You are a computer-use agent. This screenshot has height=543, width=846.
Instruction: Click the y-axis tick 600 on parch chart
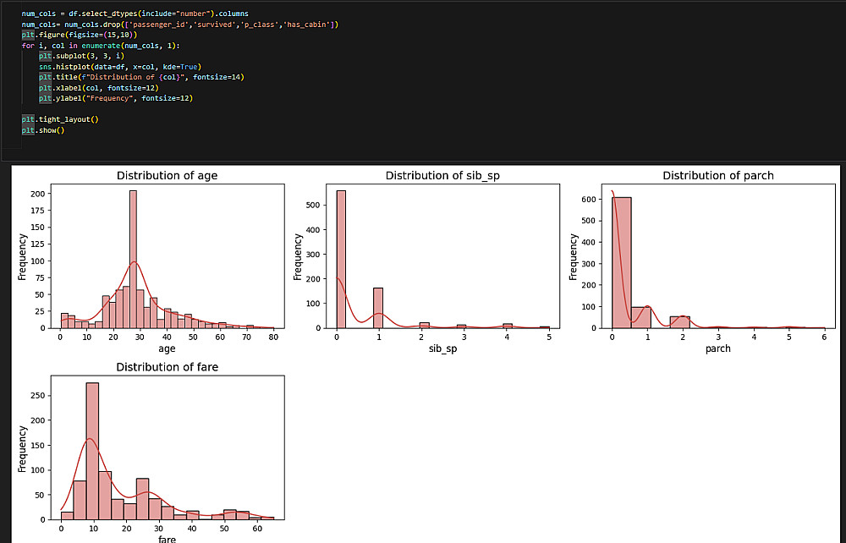(589, 200)
